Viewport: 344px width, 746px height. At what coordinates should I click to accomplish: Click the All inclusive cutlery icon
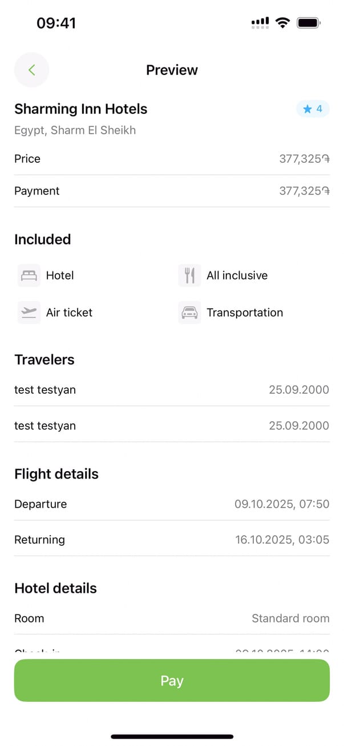[x=189, y=276]
